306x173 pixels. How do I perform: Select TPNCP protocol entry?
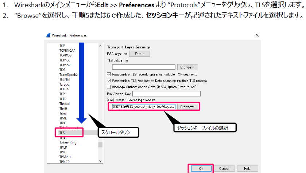[x=65, y=161]
